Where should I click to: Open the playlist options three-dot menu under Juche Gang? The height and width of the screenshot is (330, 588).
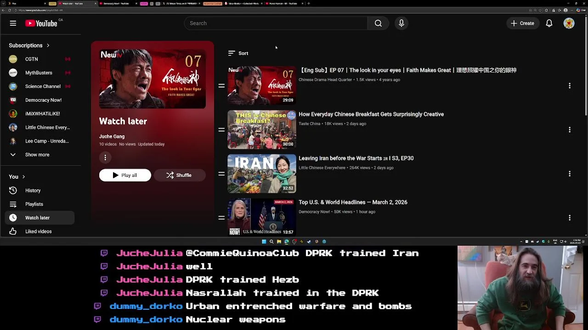[x=105, y=158]
